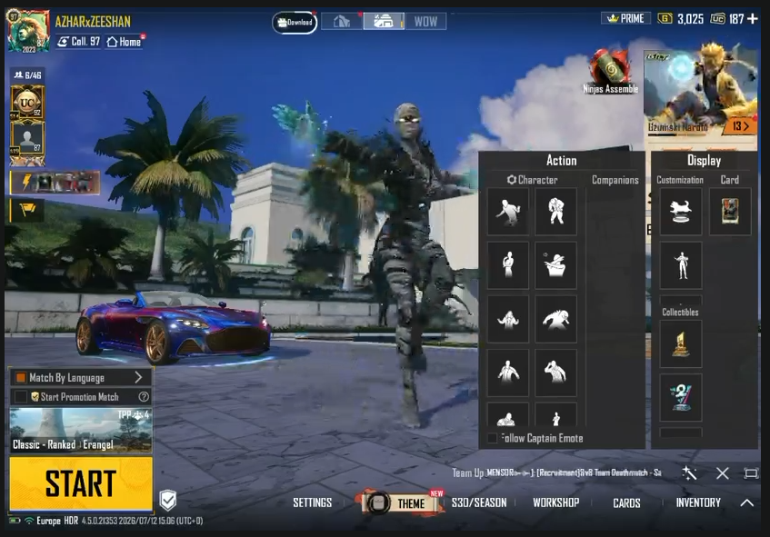The image size is (770, 537).
Task: Click the UC currency icon by 187
Action: pos(717,19)
